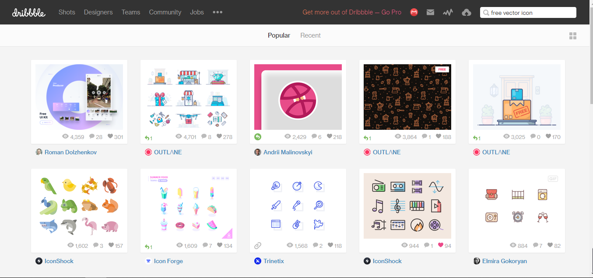
Task: Open the Icon Forge profile link
Action: 168,261
